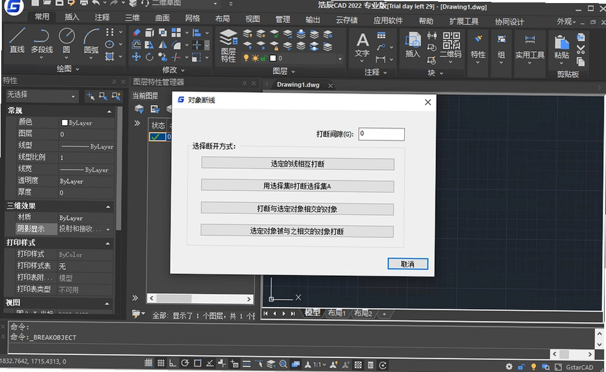
Task: Collapse the 三维效果 properties section
Action: click(x=108, y=207)
